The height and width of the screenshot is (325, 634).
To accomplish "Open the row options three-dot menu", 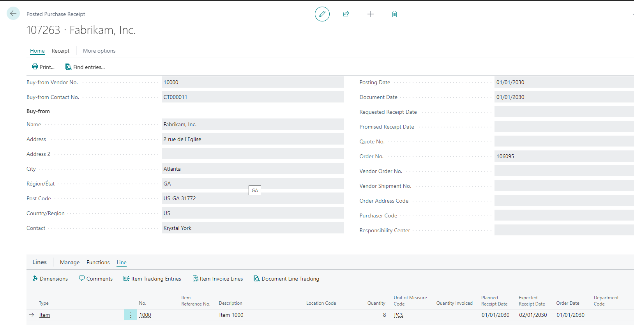I will (x=131, y=315).
